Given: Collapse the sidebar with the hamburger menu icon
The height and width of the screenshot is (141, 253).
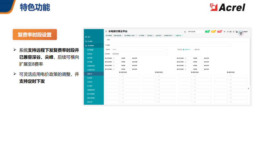Looking at the screenshot, I should point(106,31).
